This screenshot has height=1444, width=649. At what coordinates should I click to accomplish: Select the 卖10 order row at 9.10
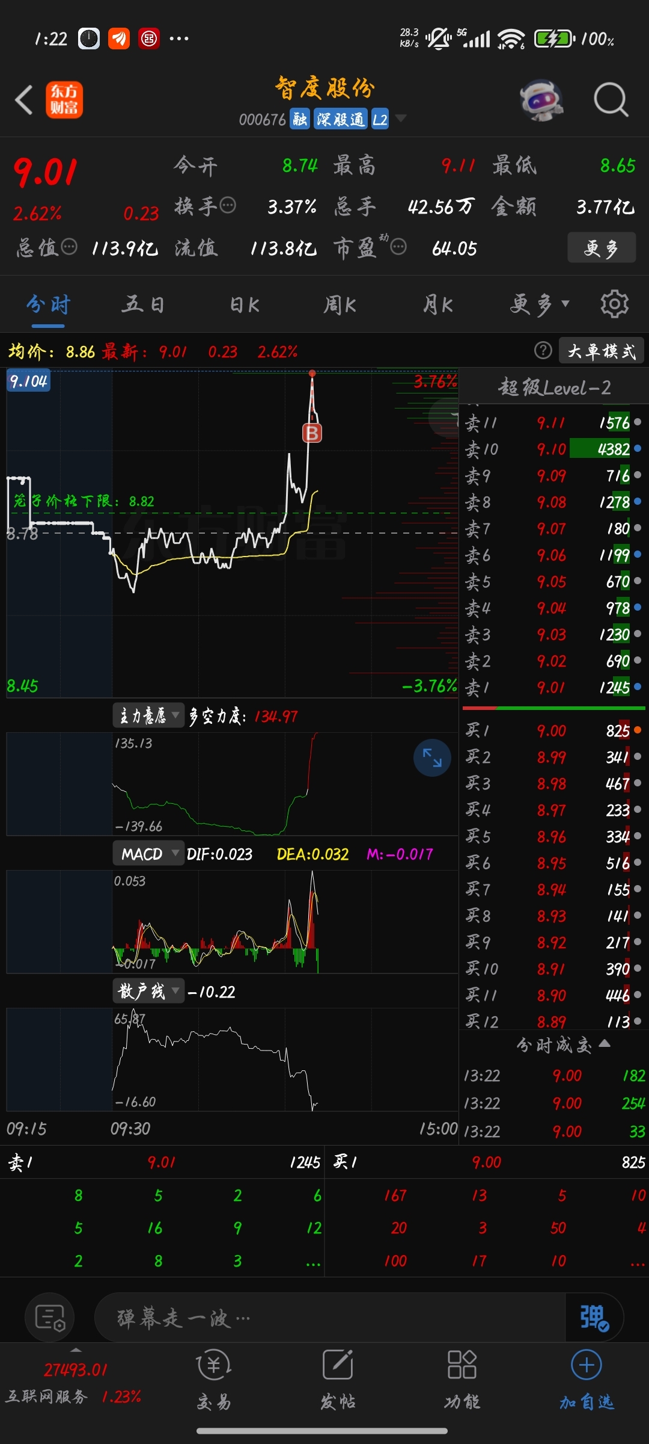(x=553, y=449)
